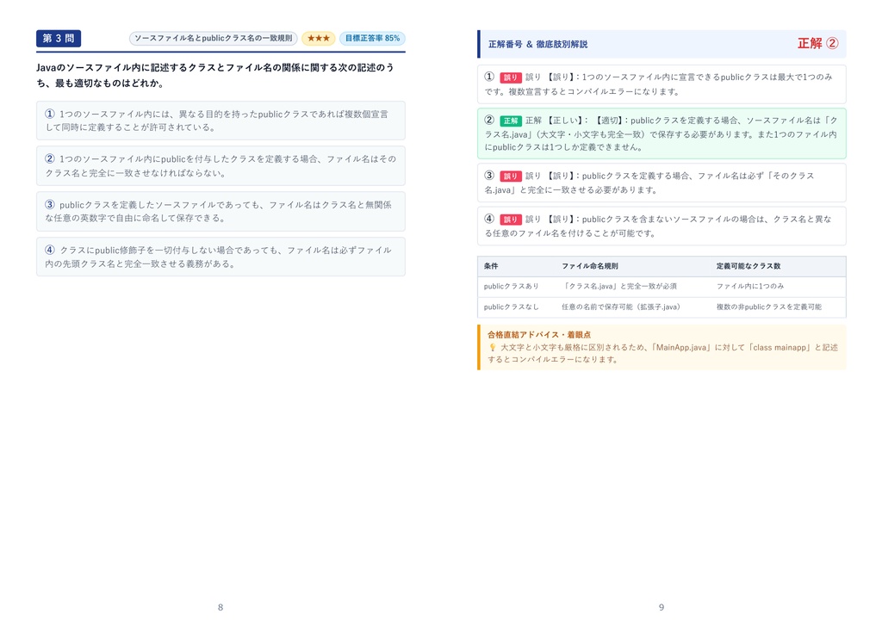Click the red 誤り badge in explanation ③
The height and width of the screenshot is (626, 882).
click(x=510, y=176)
